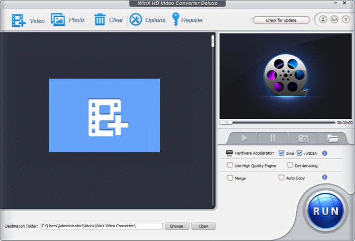Click the Auto Copy info icon
This screenshot has height=241, width=355.
pyautogui.click(x=325, y=177)
